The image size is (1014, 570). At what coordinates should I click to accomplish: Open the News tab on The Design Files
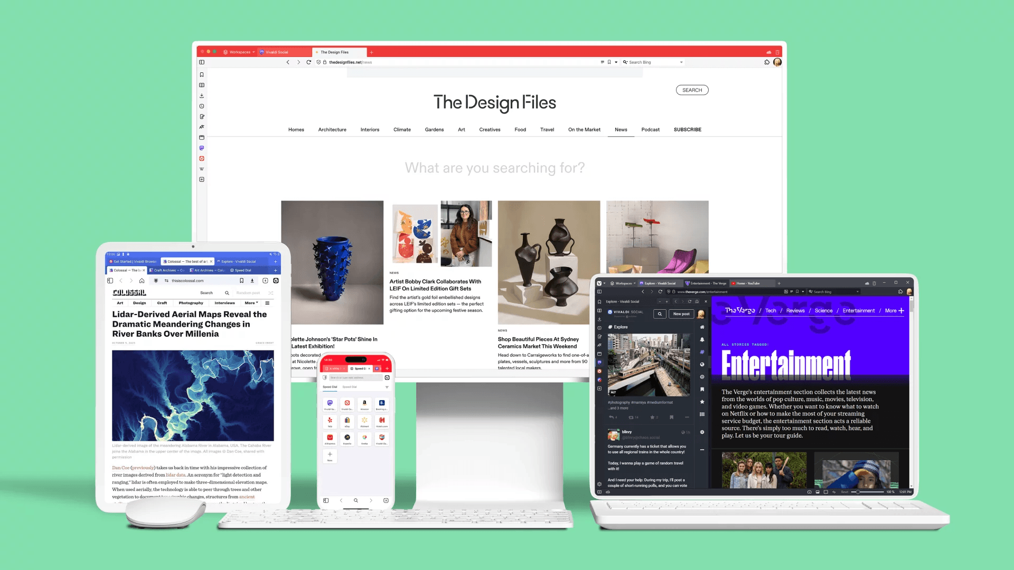coord(621,129)
